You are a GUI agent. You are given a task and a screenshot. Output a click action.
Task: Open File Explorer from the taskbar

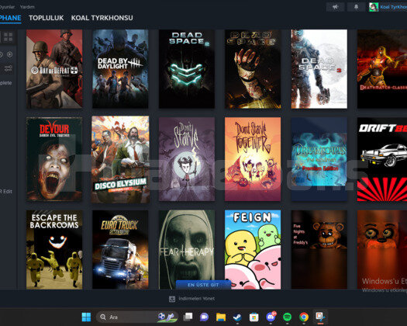coord(221,317)
